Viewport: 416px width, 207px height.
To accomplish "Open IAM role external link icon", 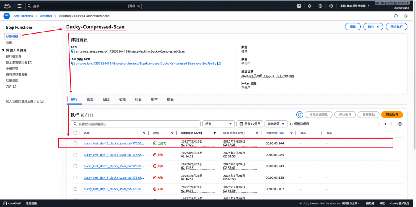I will click(219, 64).
